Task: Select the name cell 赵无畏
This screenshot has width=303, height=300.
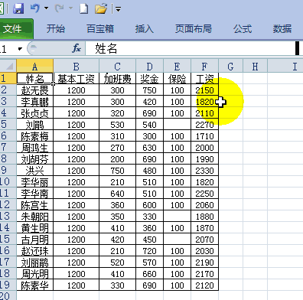Action: 35,90
